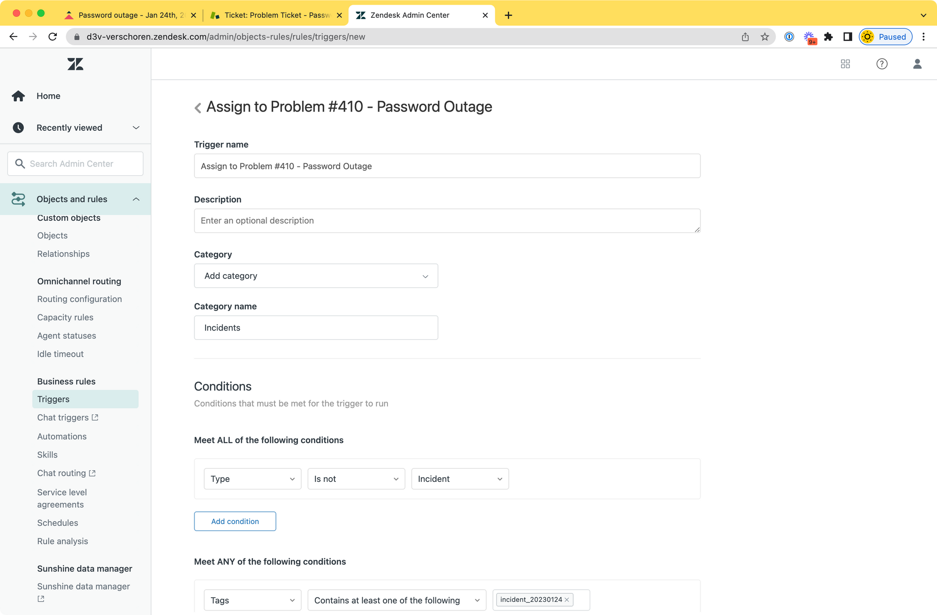The width and height of the screenshot is (937, 615).
Task: Switch to the Problem Ticket browser tab
Action: [276, 15]
